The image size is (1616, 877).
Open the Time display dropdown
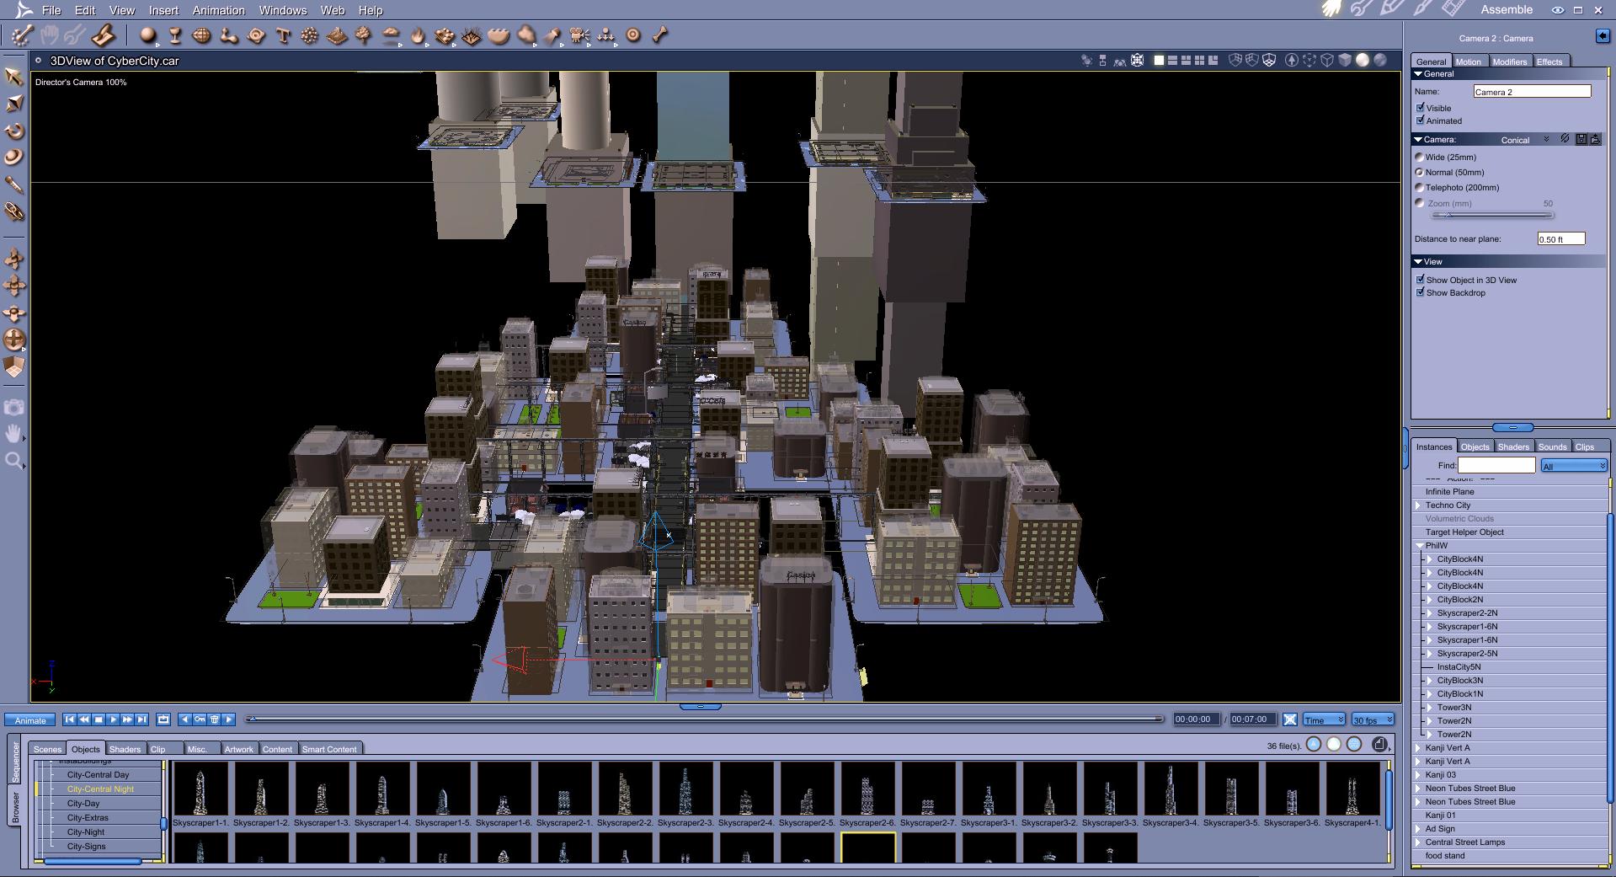click(x=1324, y=719)
